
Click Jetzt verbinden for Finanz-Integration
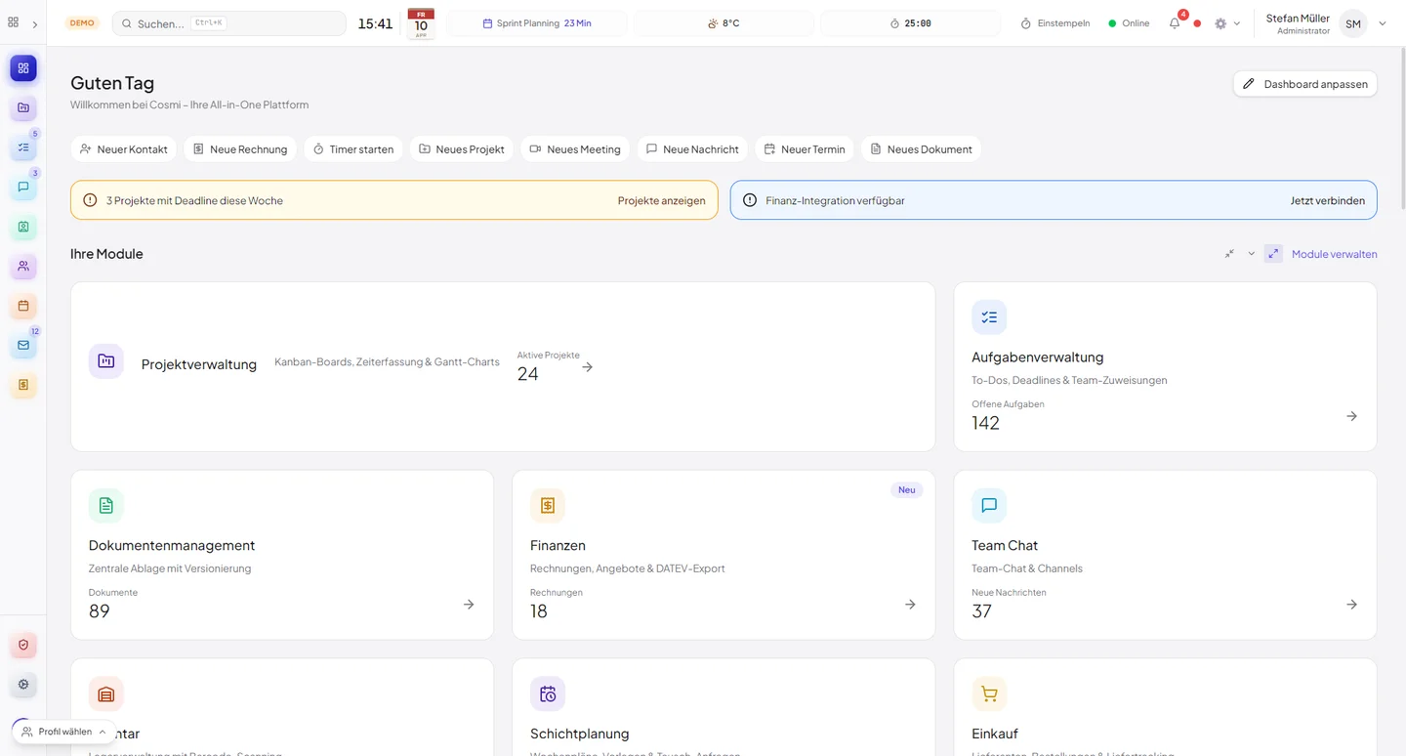(1328, 200)
